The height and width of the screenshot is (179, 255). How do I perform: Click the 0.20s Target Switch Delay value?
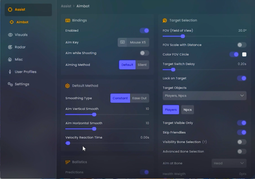(242, 64)
